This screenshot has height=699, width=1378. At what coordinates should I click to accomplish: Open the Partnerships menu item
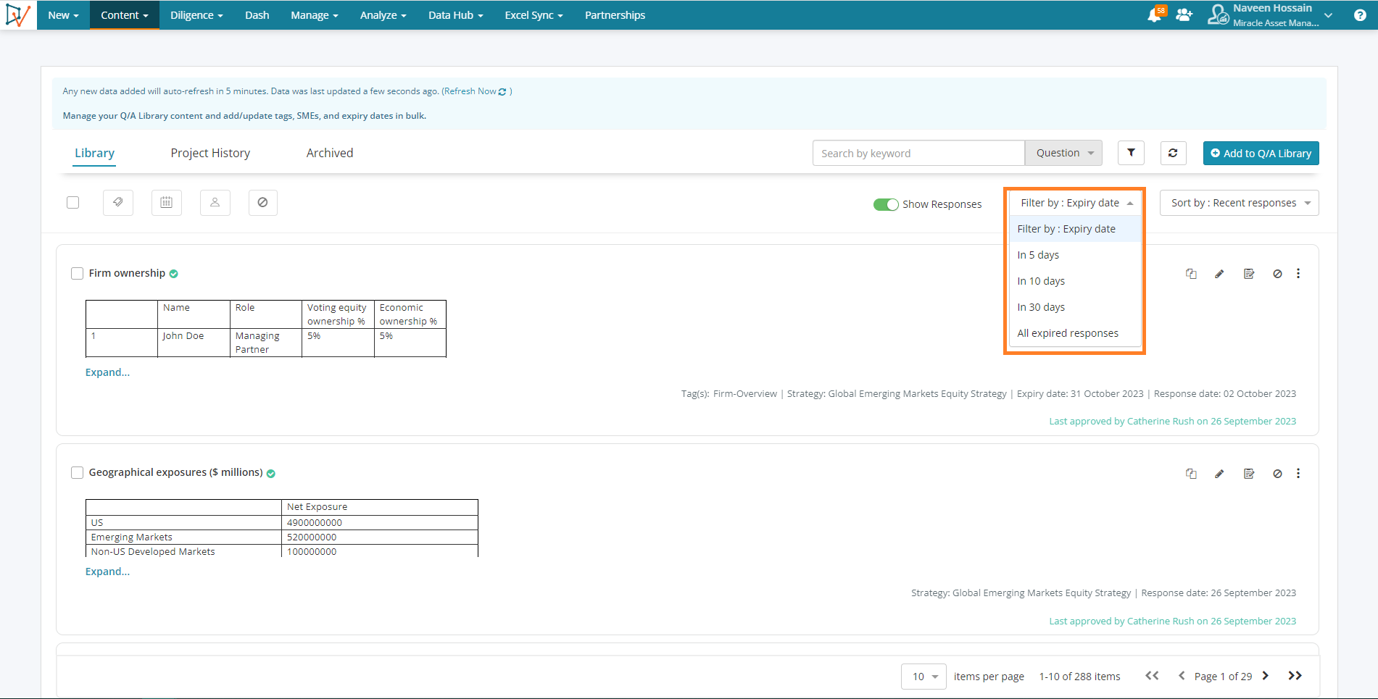(x=615, y=15)
